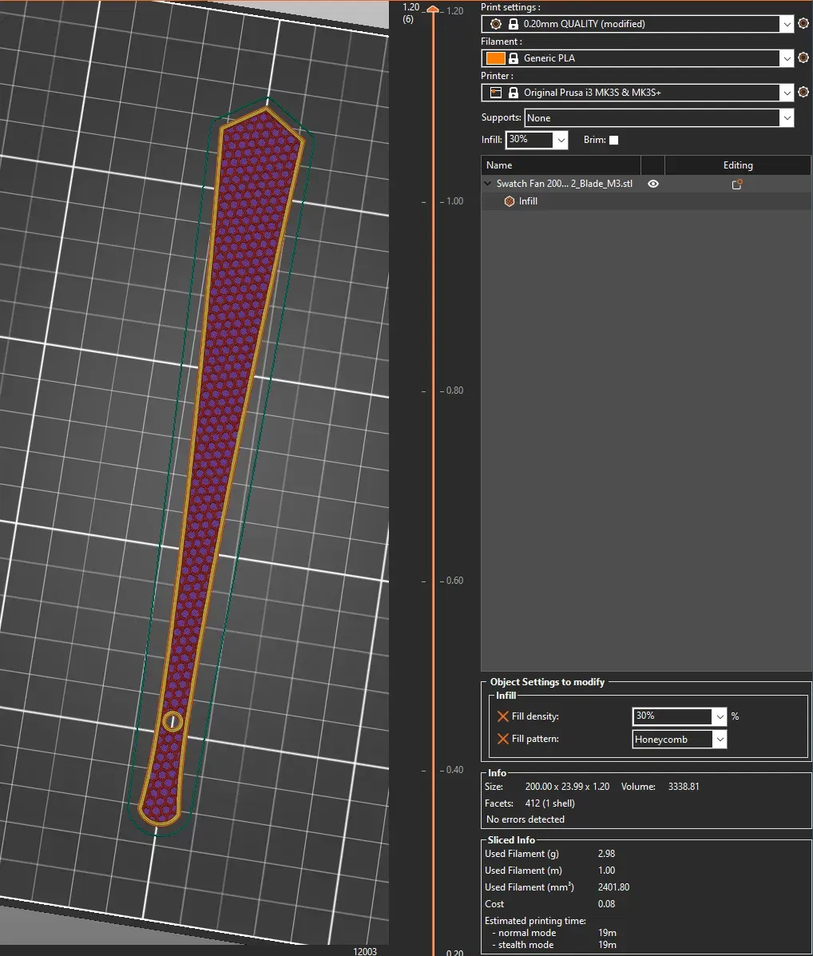Click the lock icon beside Original Prusa i3
813x956 pixels.
click(x=514, y=92)
